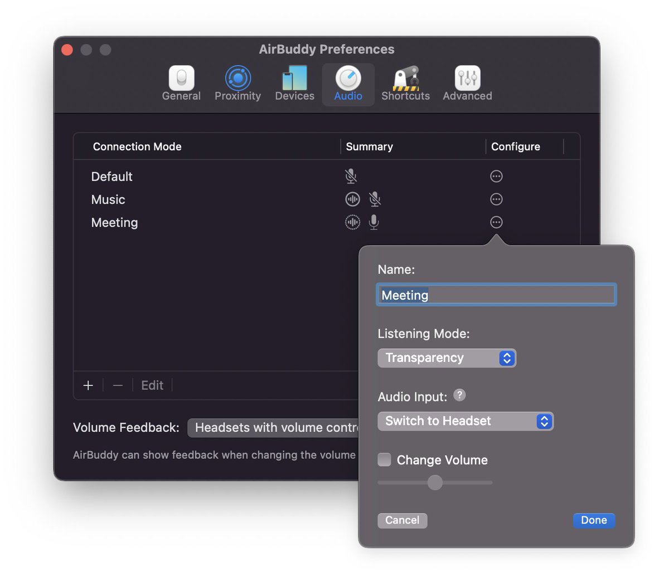Click the muted microphone icon in Default row
The height and width of the screenshot is (586, 669).
click(351, 177)
